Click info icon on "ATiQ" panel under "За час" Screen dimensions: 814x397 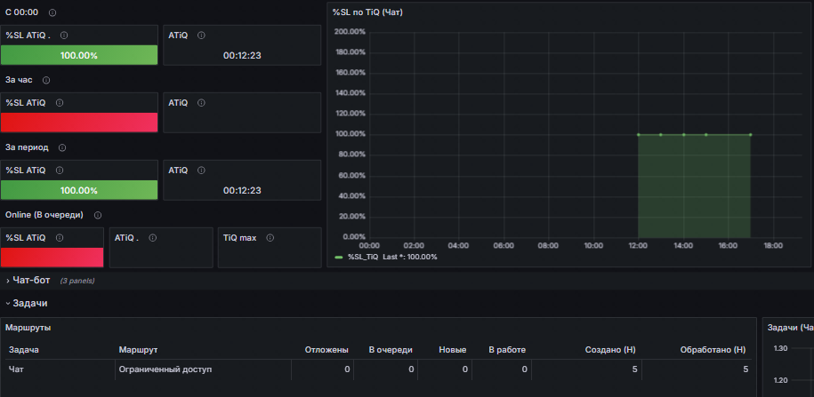(201, 103)
